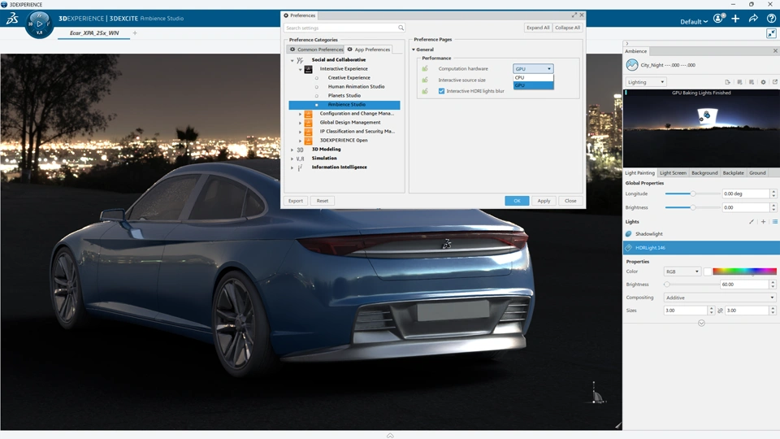Choose CPU from the hardware list
This screenshot has width=780, height=439.
(533, 78)
